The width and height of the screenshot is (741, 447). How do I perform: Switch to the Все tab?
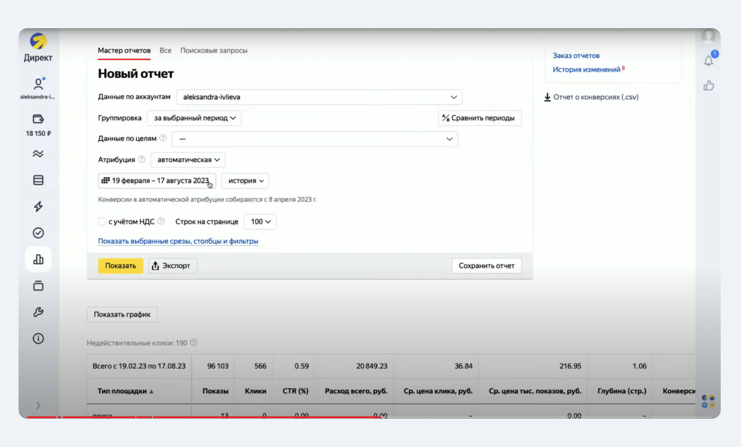coord(165,51)
